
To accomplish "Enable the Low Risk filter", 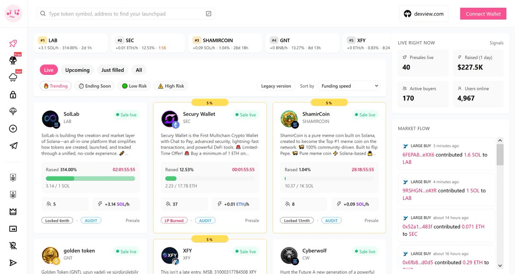I will (134, 86).
